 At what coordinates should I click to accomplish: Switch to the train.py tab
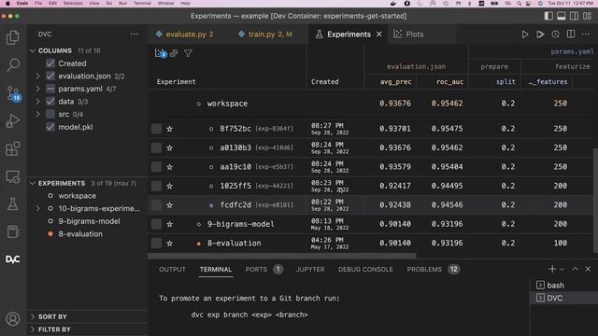pos(265,35)
